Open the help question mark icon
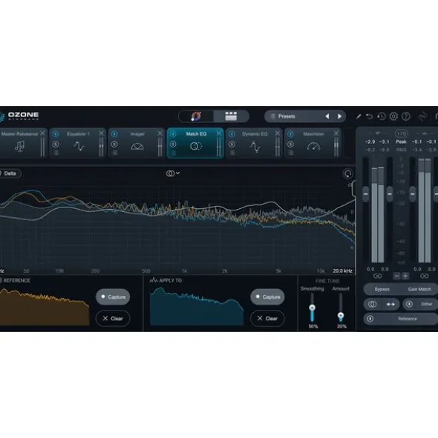Viewport: 438px width, 438px height. (406, 116)
